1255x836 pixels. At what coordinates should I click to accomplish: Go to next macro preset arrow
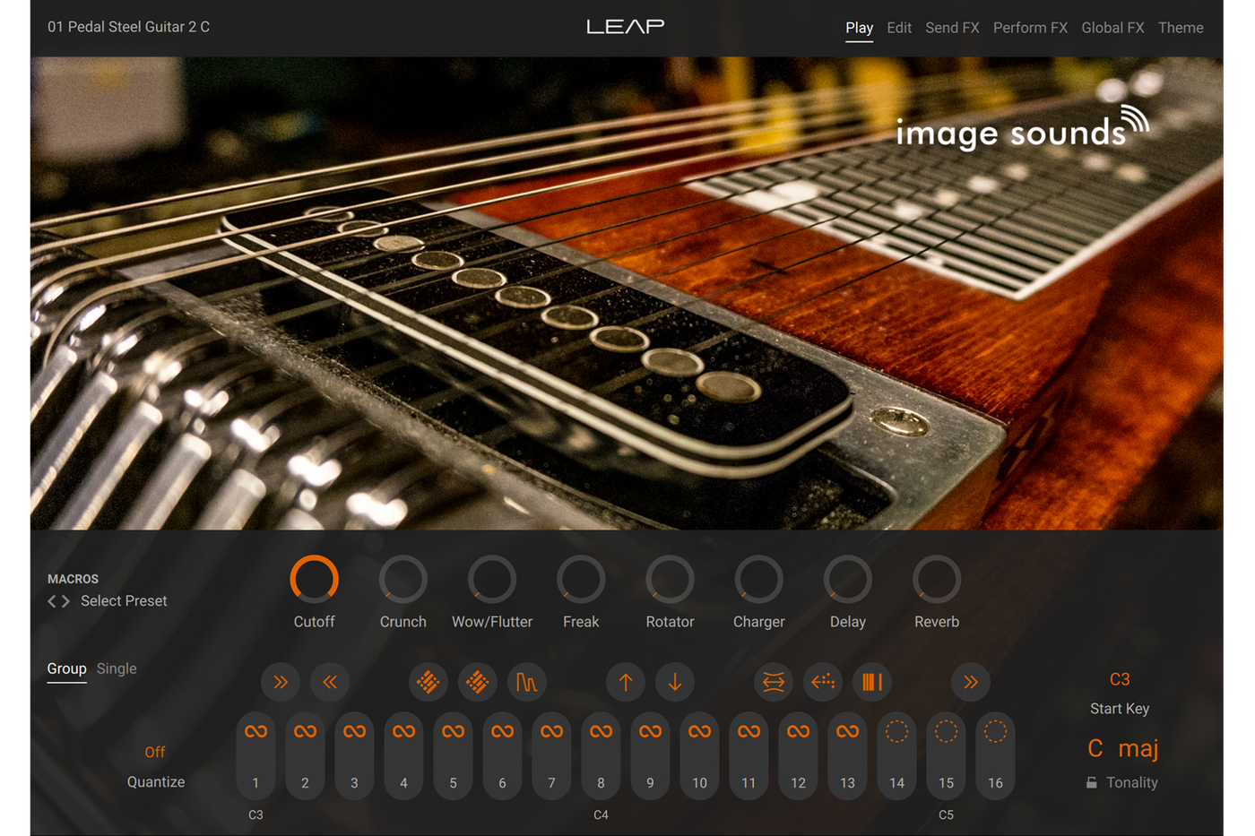point(65,601)
